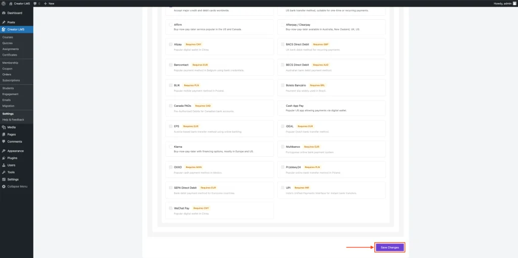
Task: Go to Assignments in the sidebar
Action: click(11, 49)
